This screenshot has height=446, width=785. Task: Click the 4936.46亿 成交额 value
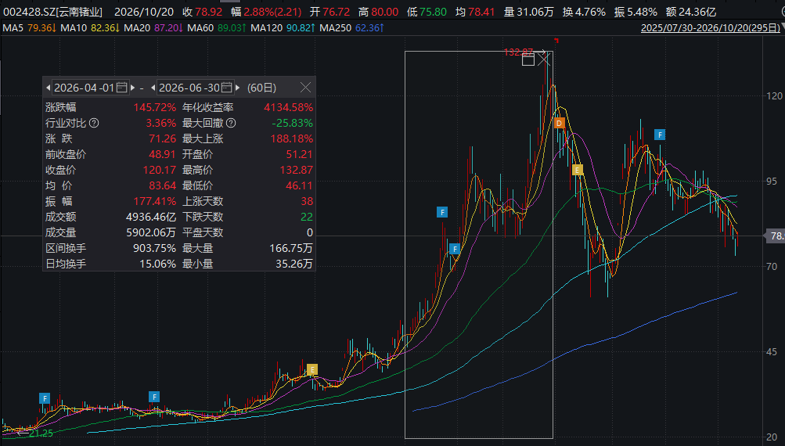(x=151, y=217)
